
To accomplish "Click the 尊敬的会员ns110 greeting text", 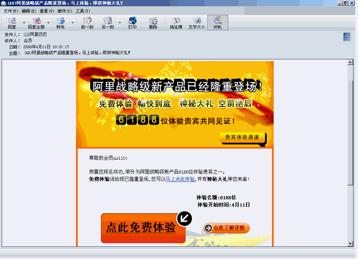I will point(108,158).
